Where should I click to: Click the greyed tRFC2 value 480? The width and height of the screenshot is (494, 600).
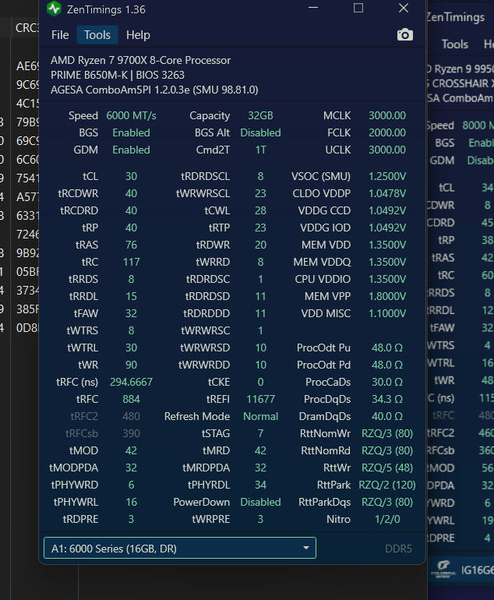click(131, 416)
